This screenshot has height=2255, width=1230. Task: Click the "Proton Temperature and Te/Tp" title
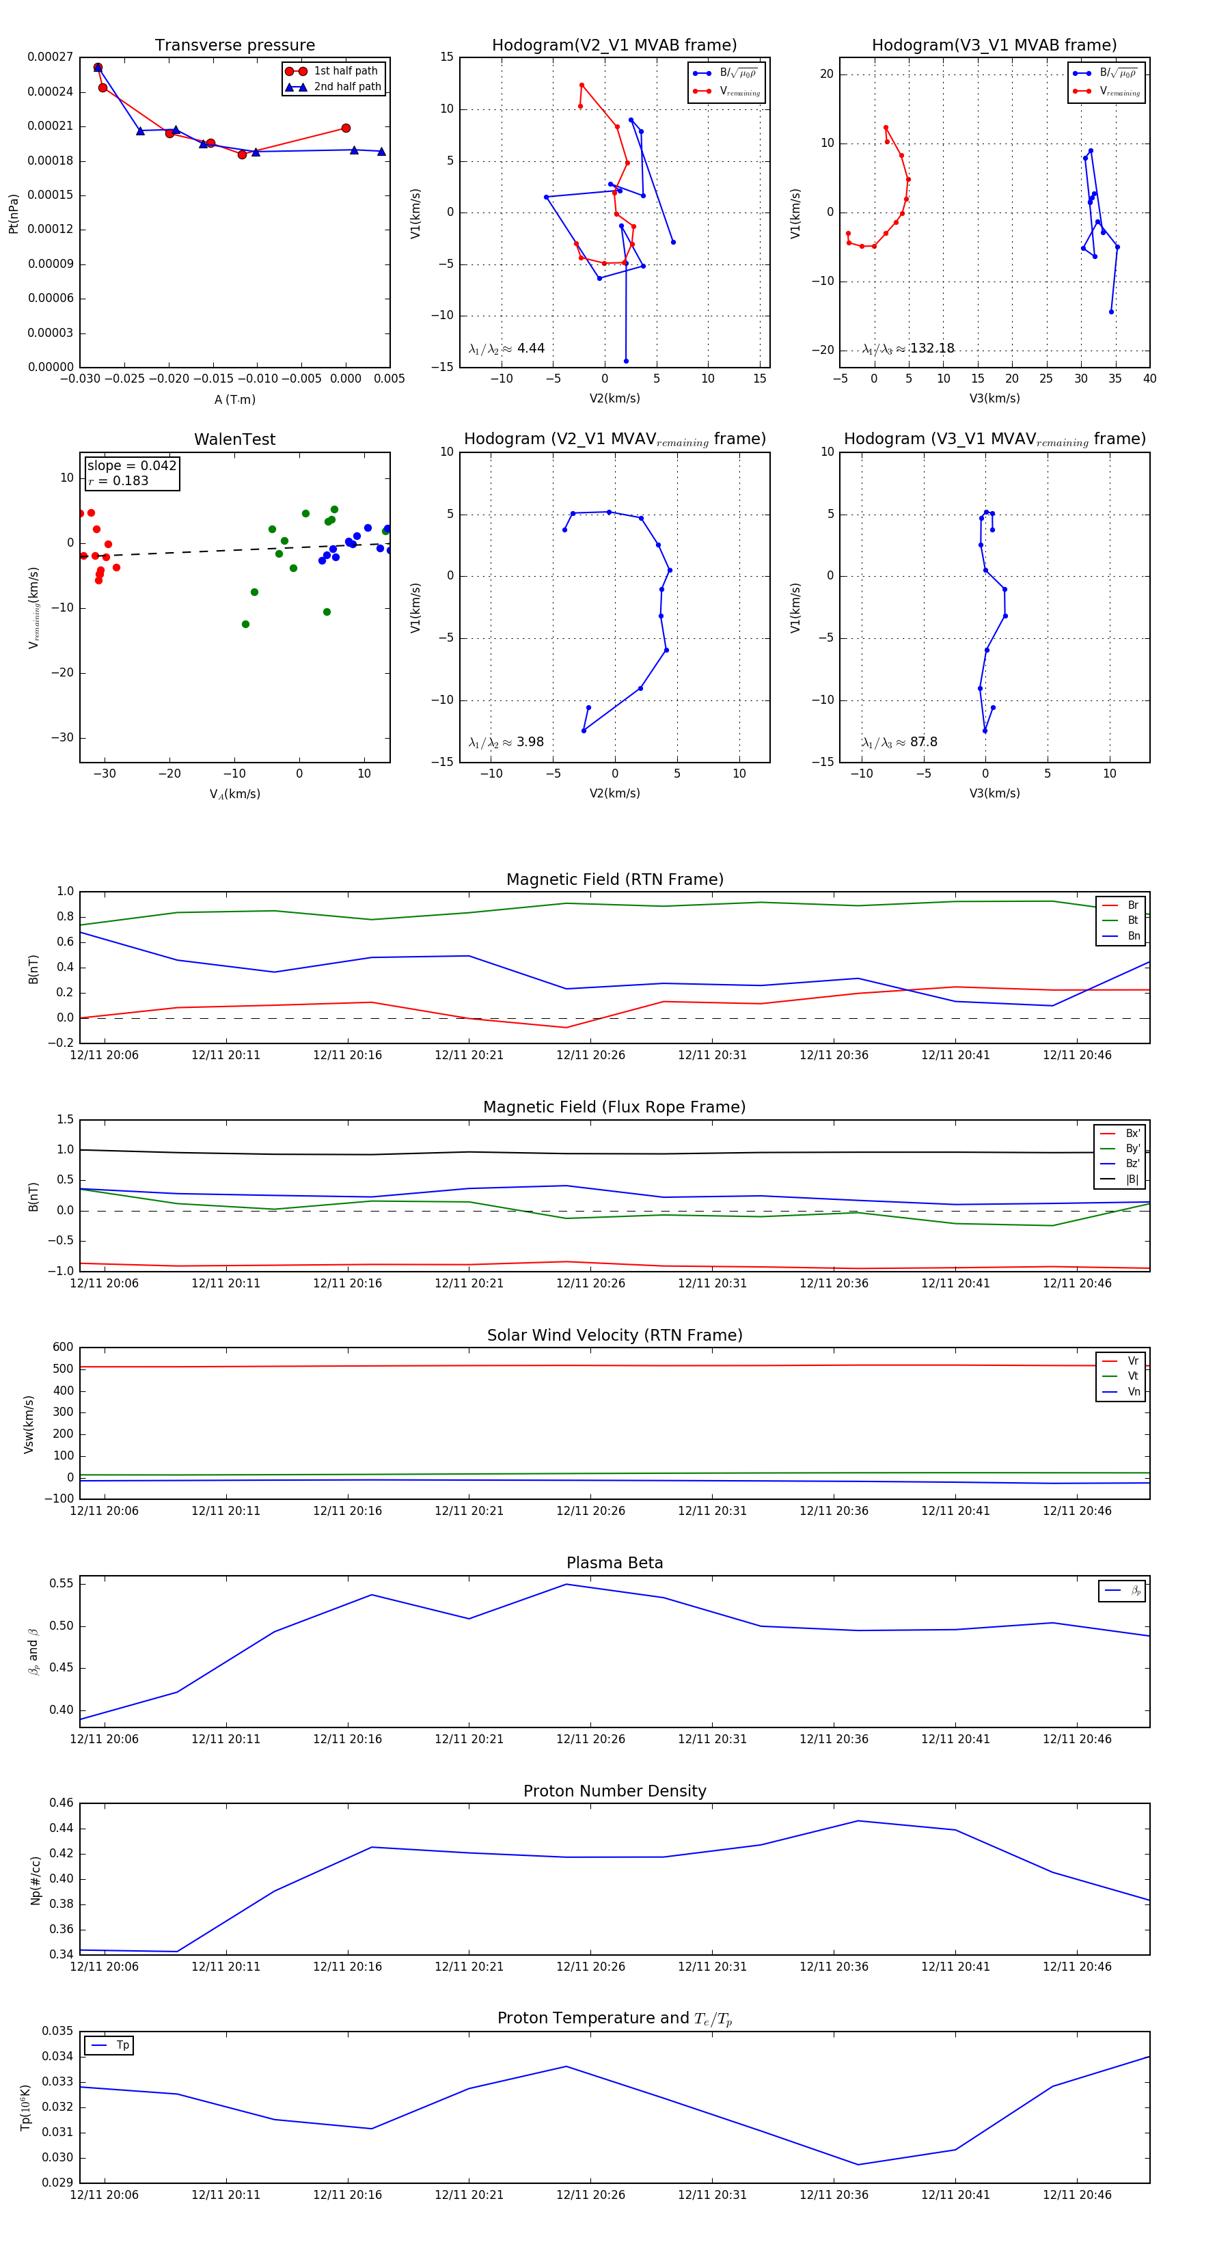tap(614, 2019)
